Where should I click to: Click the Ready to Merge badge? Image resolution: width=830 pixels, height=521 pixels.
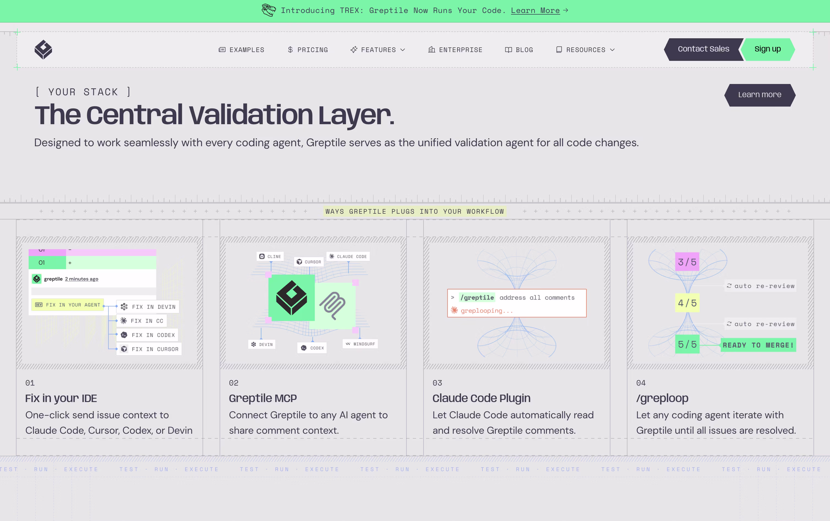click(758, 345)
